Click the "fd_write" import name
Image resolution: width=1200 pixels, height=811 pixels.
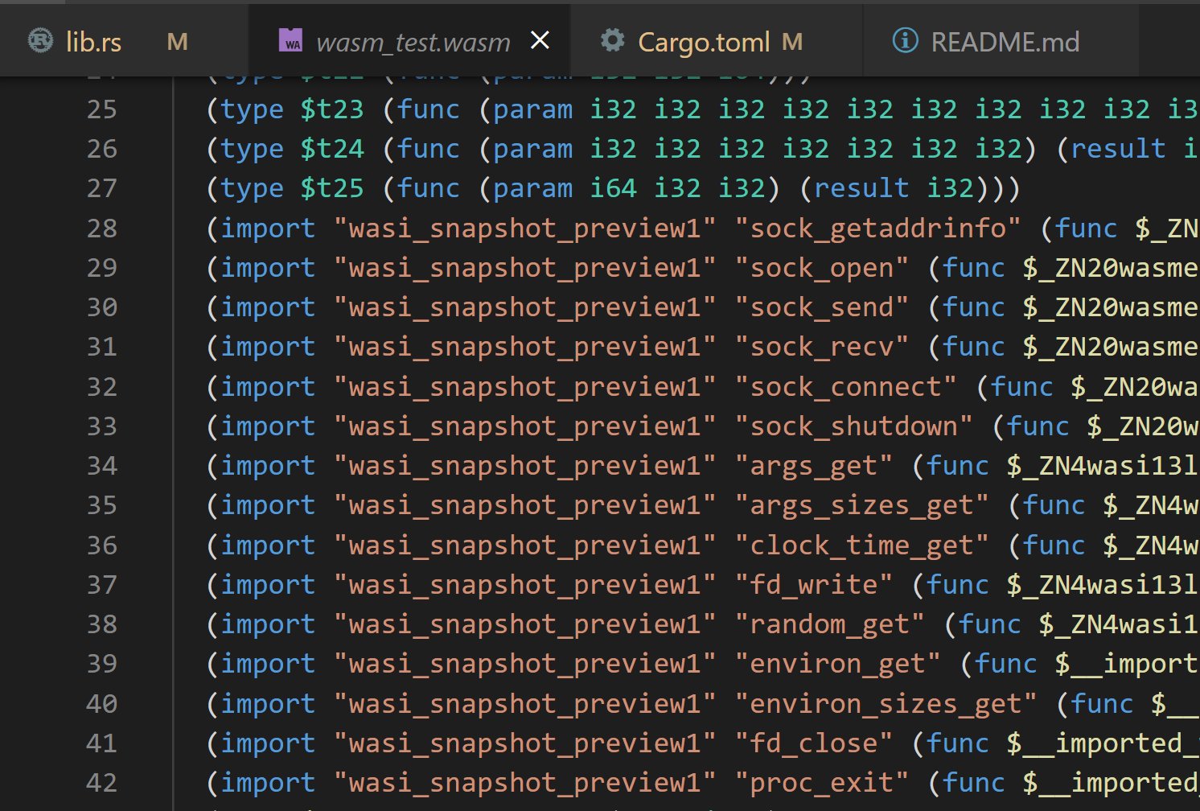pos(814,585)
